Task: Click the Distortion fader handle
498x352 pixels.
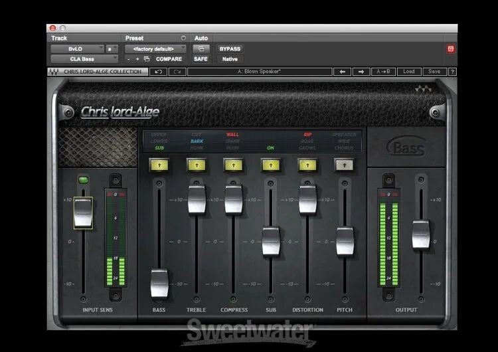Action: (x=307, y=199)
